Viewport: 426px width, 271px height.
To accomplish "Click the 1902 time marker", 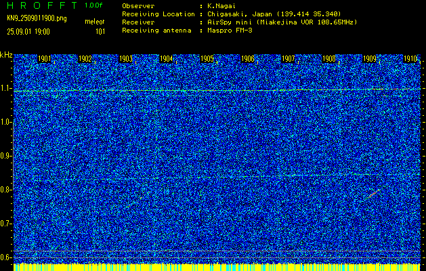I will click(x=85, y=59).
